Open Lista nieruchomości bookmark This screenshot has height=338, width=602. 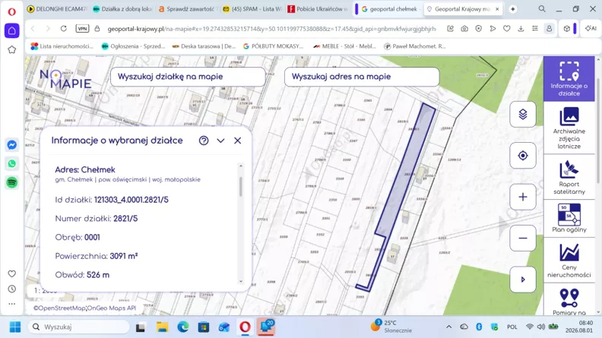[62, 46]
